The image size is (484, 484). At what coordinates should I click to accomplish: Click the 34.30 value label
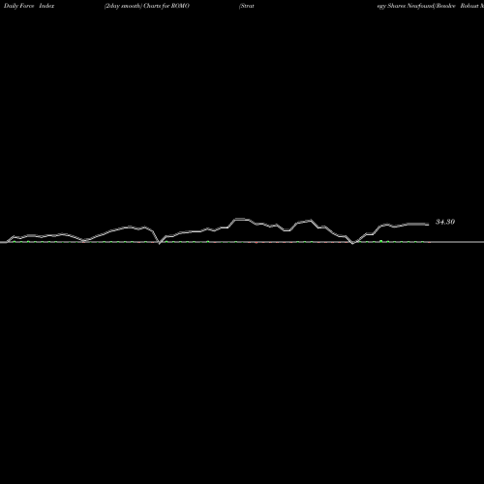coord(445,222)
